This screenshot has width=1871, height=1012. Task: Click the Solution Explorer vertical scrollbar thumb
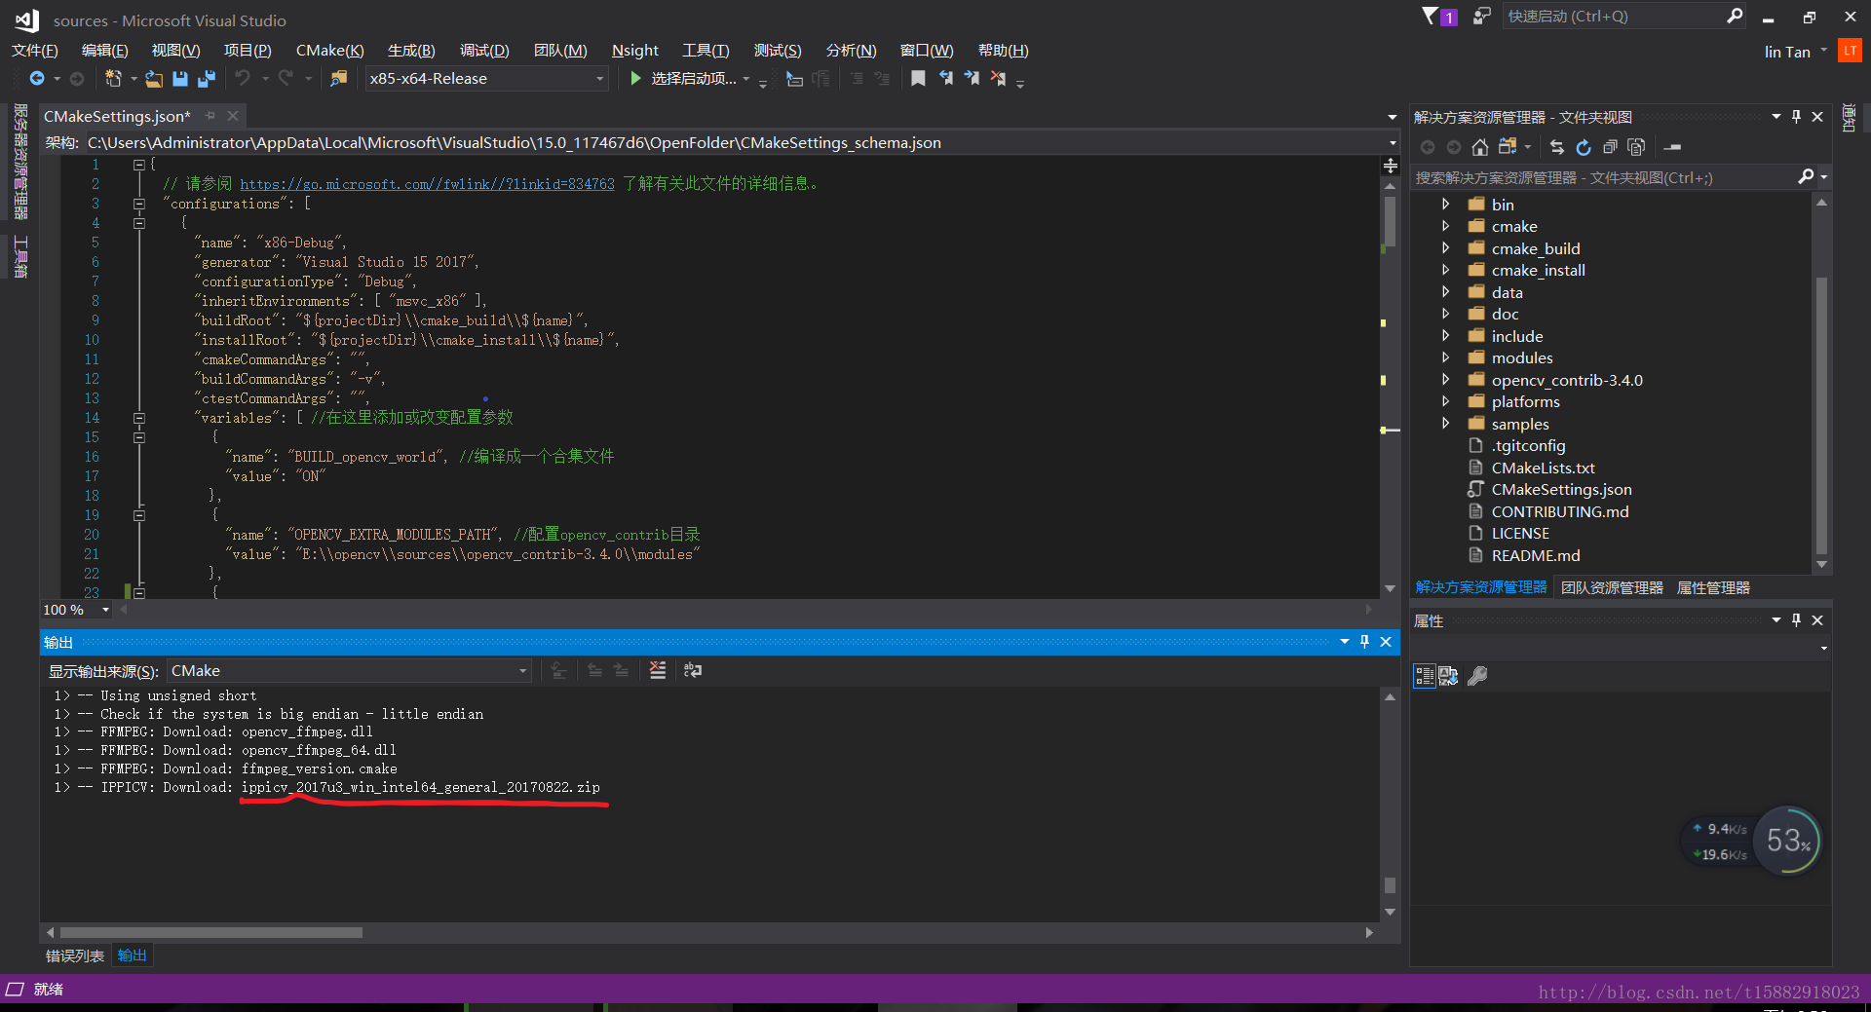pos(1821,416)
